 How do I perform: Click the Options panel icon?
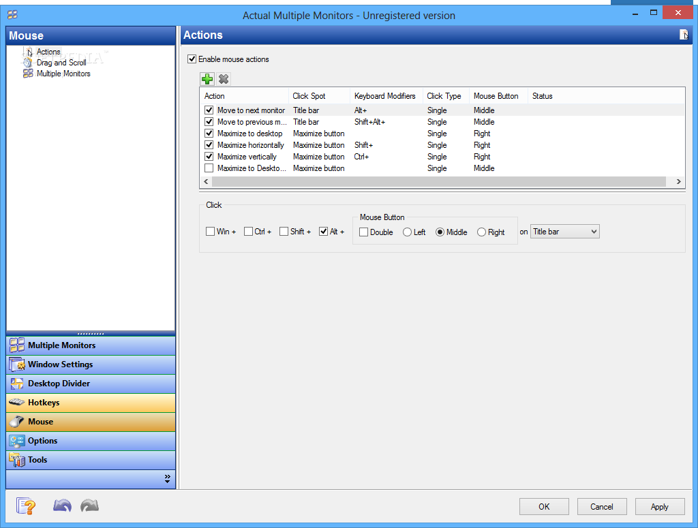pos(17,441)
